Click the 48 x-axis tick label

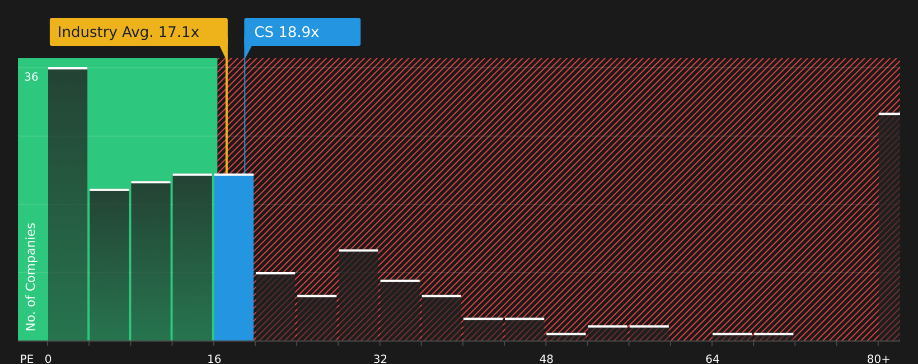point(546,359)
